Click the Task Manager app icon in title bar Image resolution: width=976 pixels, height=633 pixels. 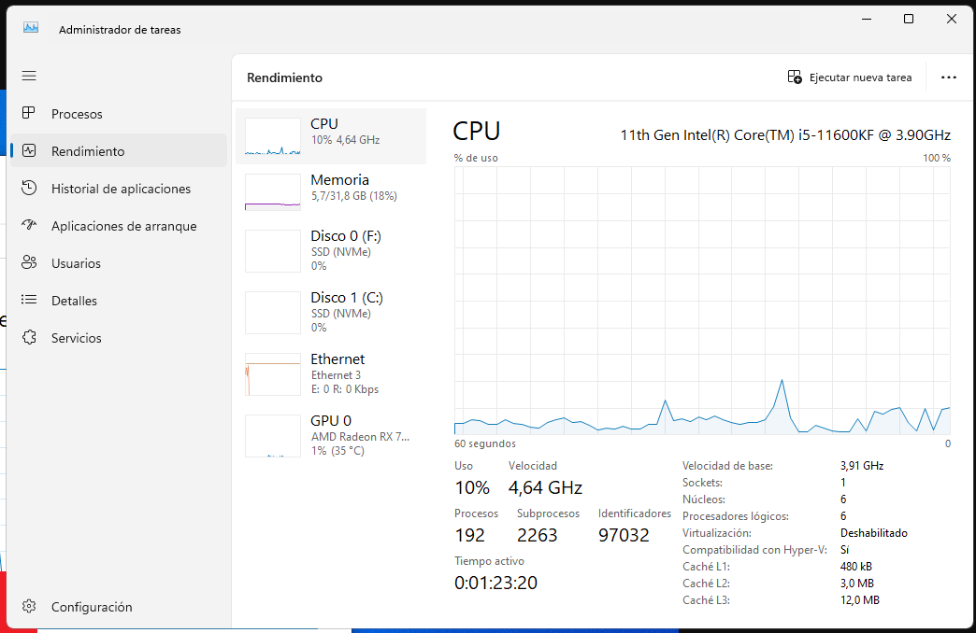pyautogui.click(x=31, y=27)
